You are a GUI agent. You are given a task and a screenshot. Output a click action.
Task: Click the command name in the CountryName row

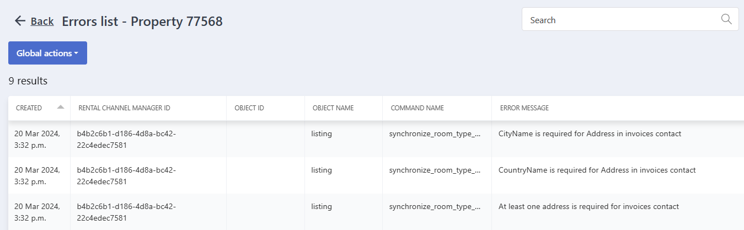click(435, 170)
